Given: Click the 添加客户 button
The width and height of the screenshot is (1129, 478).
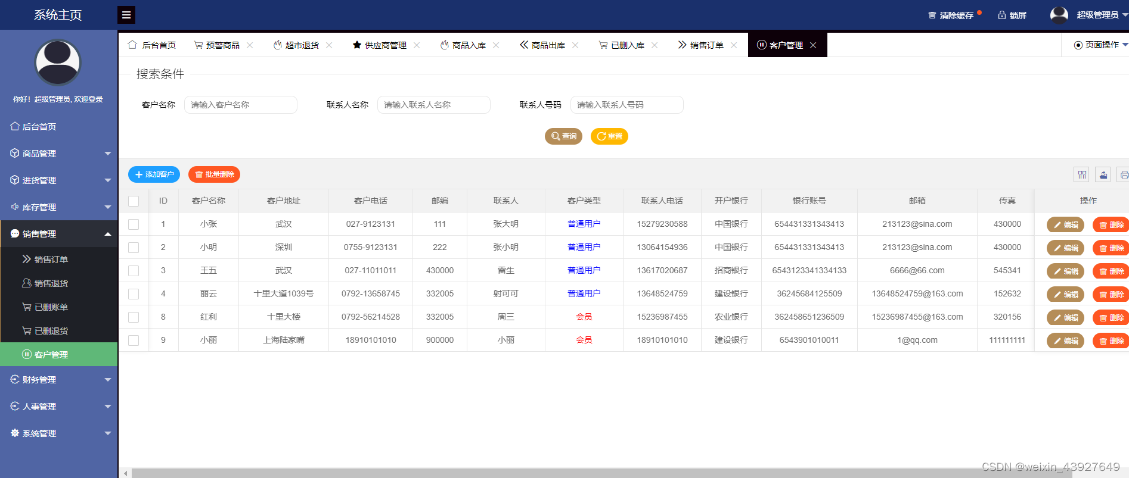Looking at the screenshot, I should [154, 174].
